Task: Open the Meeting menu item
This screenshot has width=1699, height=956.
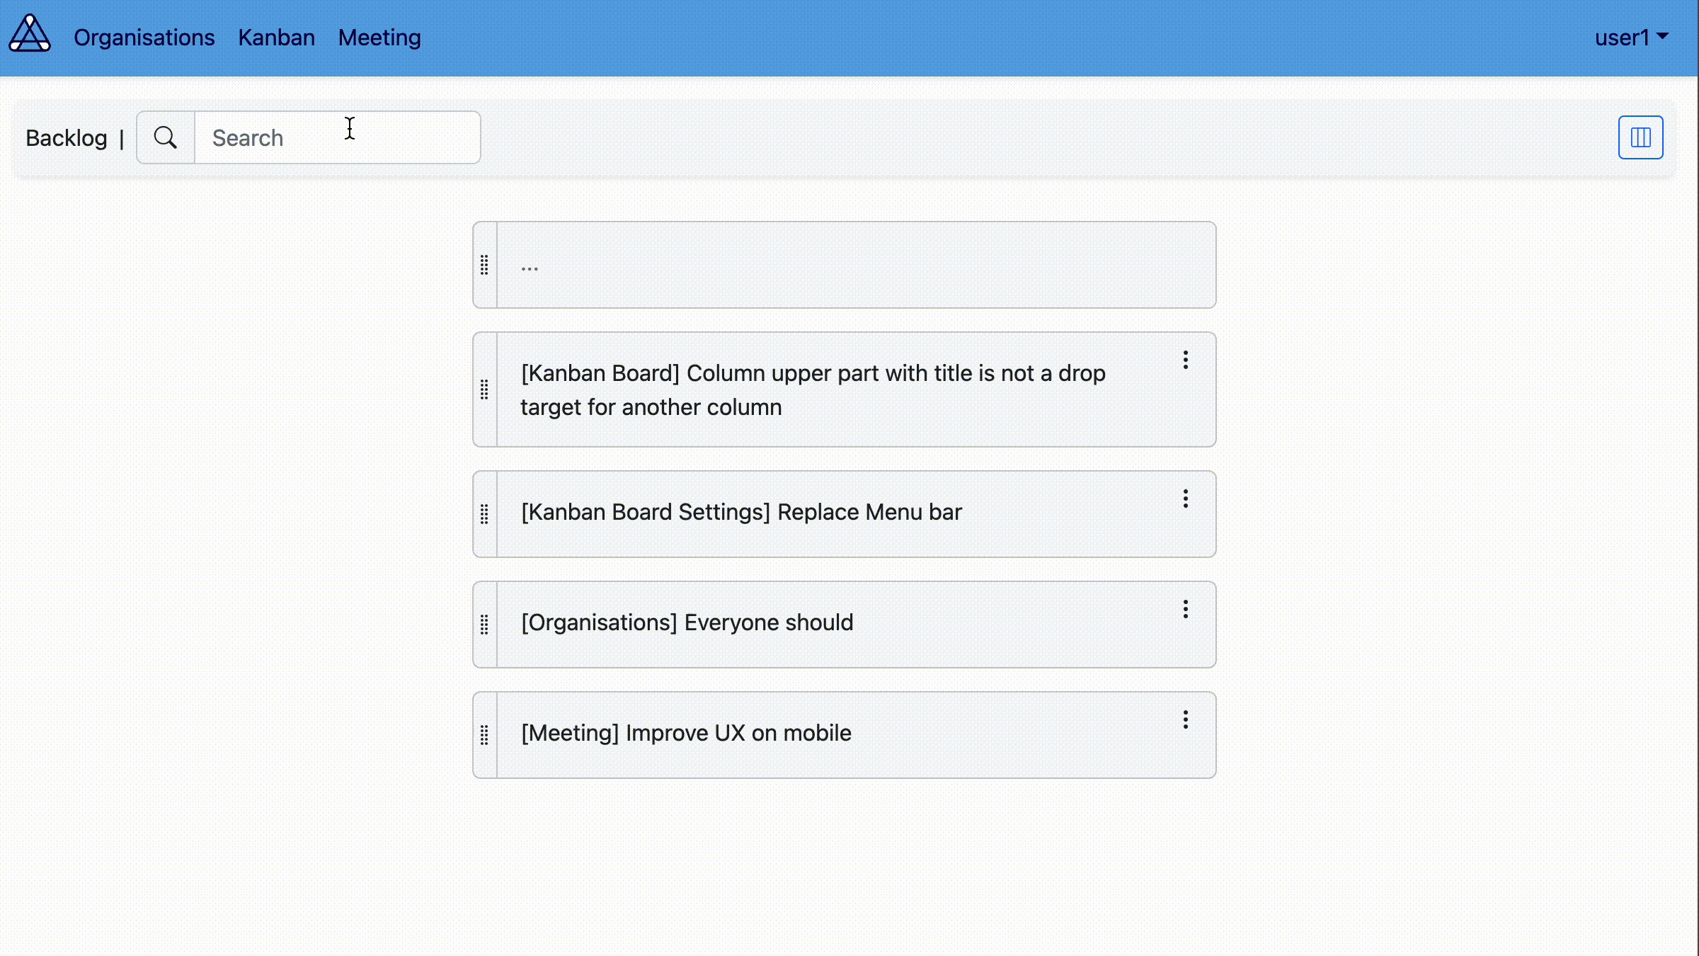Action: click(379, 38)
